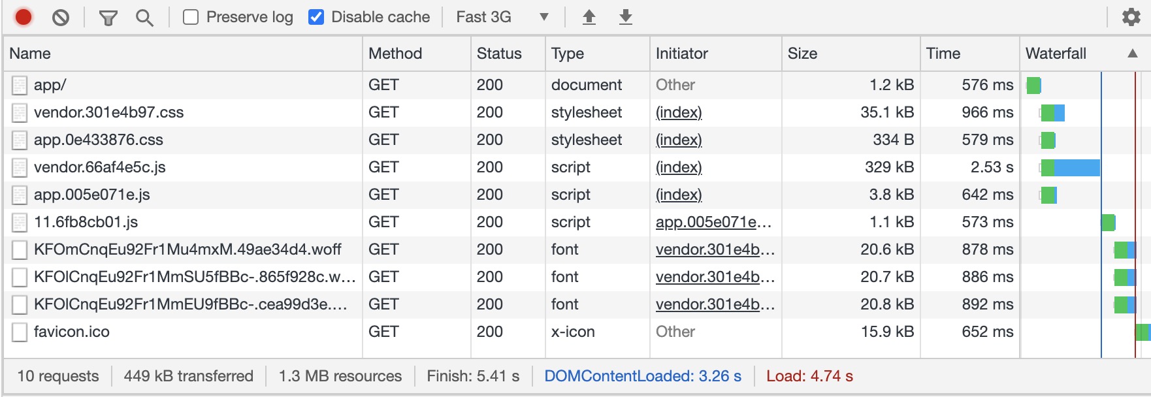Click the app/ document file icon

tap(20, 86)
